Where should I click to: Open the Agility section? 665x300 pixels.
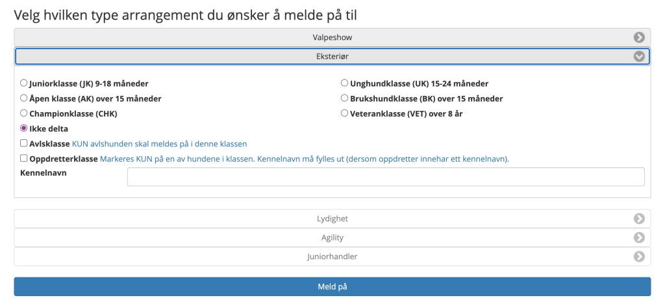pos(332,238)
